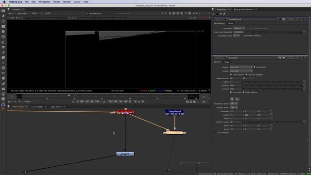Image resolution: width=311 pixels, height=175 pixels.
Task: Open the viewer rgba.alpha channel dropdown
Action: pos(23,14)
